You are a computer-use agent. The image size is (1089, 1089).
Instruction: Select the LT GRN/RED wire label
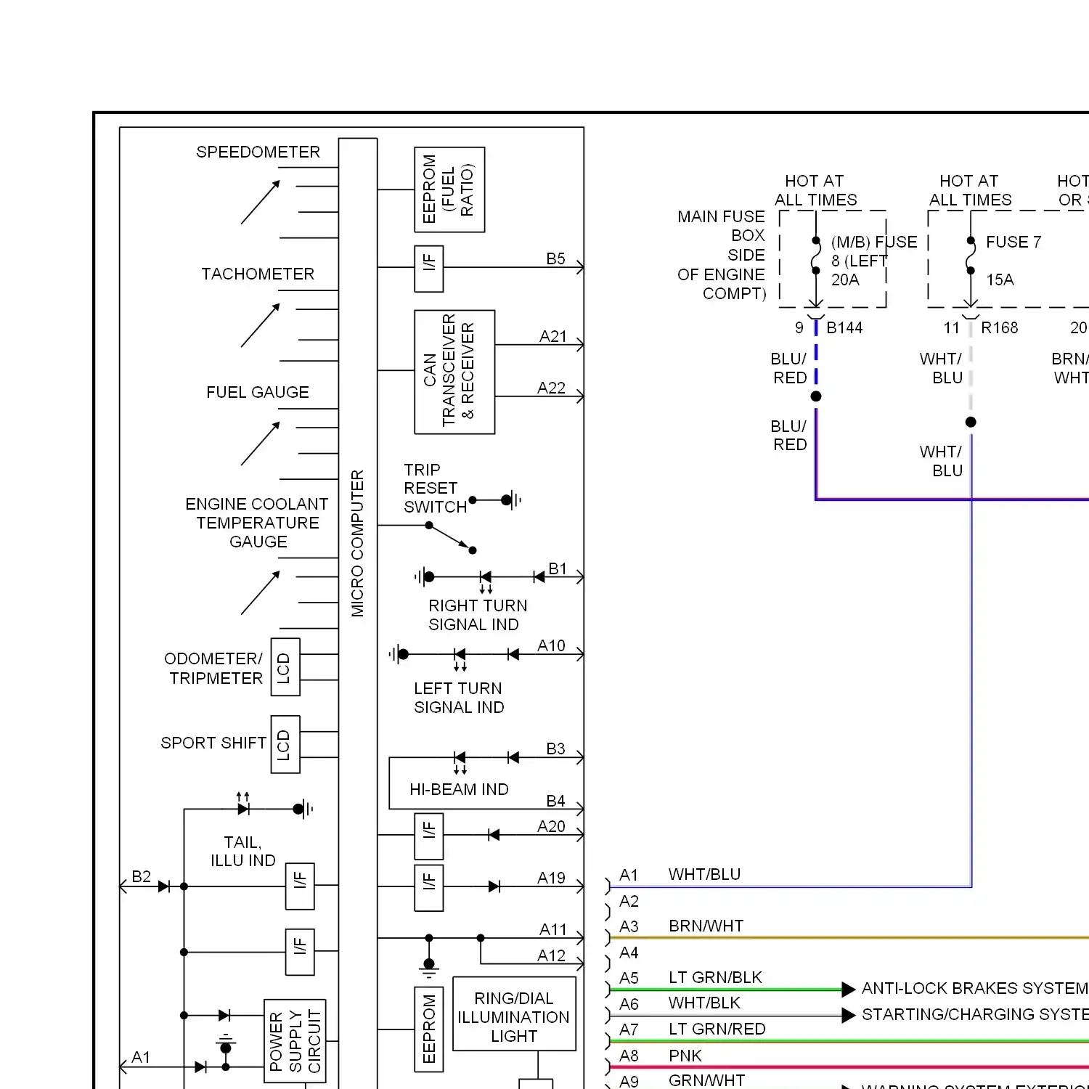click(717, 1029)
